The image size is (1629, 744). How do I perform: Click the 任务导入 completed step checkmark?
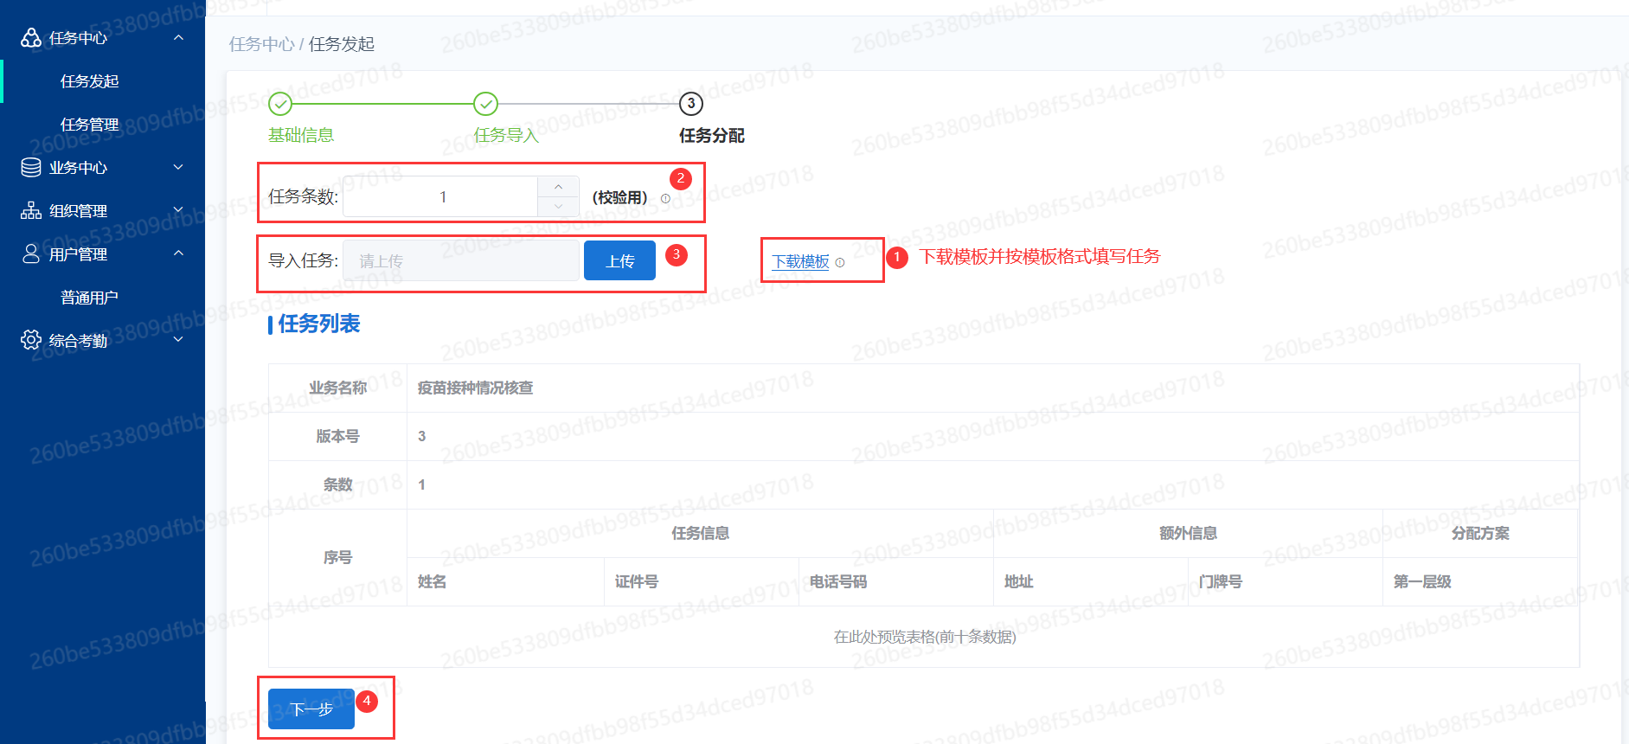coord(485,104)
